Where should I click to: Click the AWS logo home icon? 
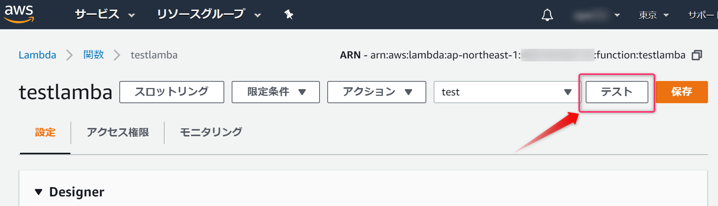point(19,14)
